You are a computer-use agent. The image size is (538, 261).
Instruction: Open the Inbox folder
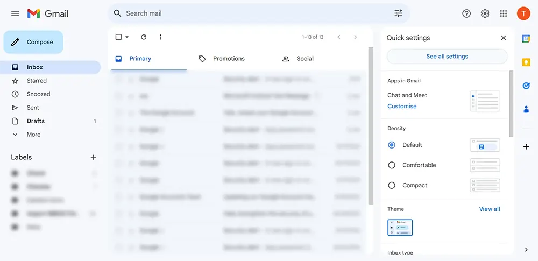51,67
